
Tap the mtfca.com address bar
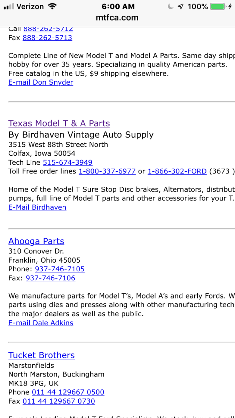pos(117,17)
